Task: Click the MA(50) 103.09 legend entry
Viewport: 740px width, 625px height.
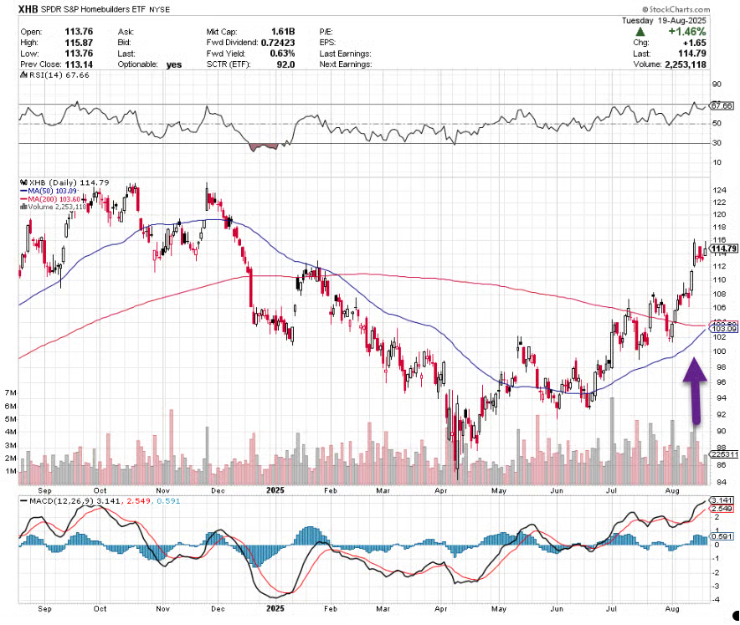Action: [x=49, y=191]
